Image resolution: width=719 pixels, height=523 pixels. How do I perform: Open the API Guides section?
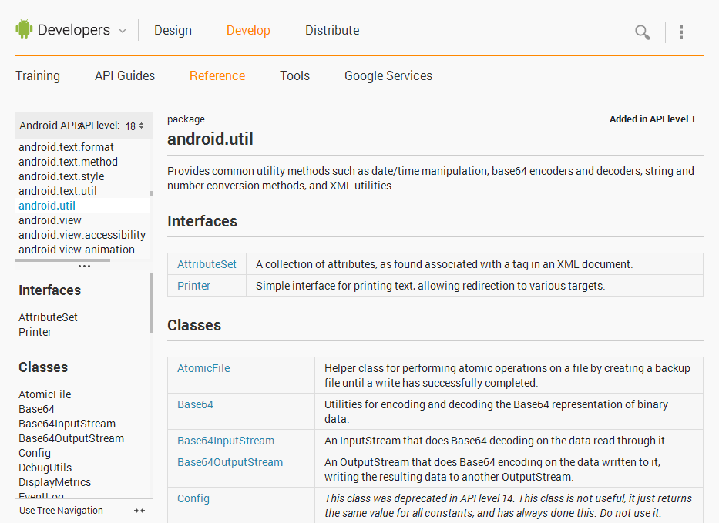tap(125, 75)
